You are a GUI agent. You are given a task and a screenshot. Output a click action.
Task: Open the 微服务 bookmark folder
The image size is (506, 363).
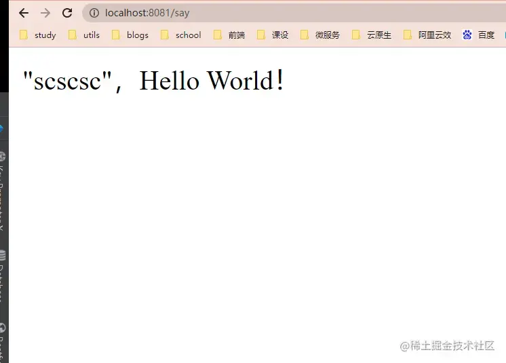pos(320,35)
